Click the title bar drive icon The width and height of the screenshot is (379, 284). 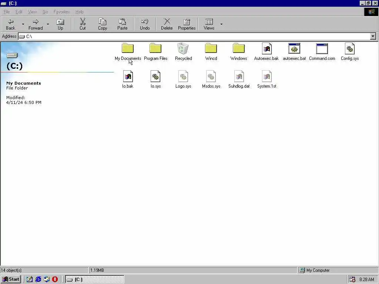(3, 3)
